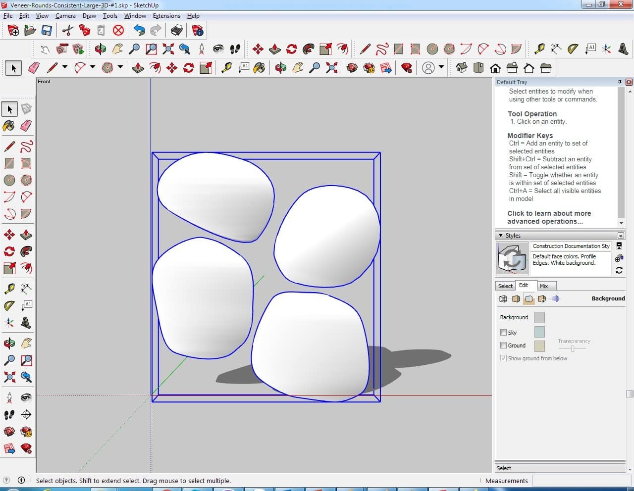This screenshot has width=634, height=491.
Task: Click the Save floppy disk icon
Action: 47,31
